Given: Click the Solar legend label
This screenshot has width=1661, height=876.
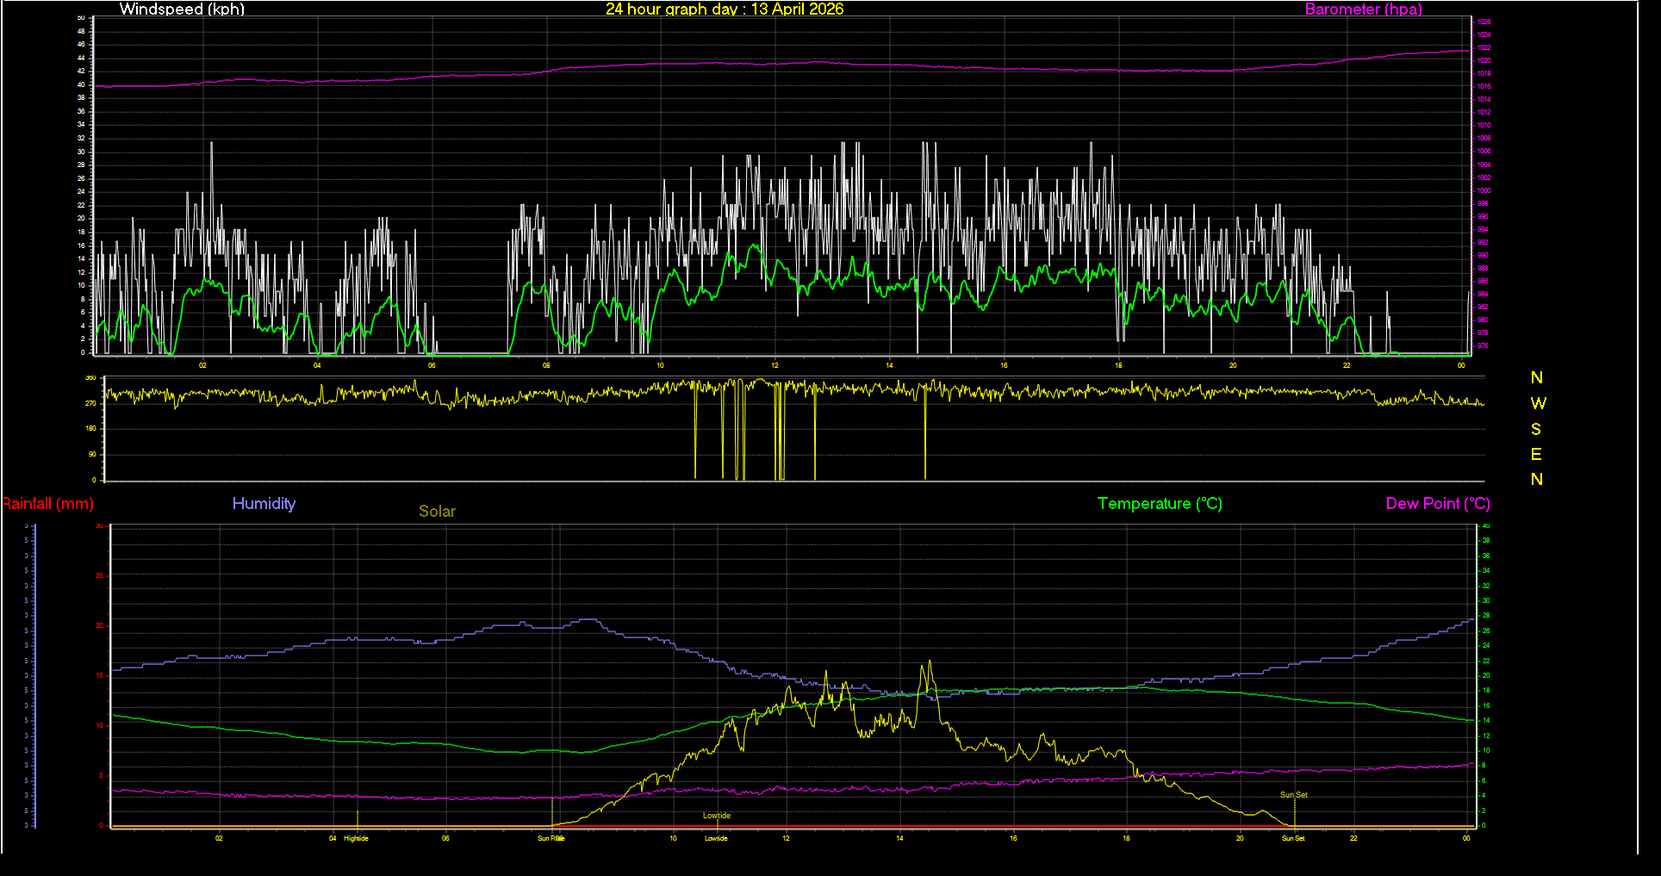Looking at the screenshot, I should click(x=437, y=511).
